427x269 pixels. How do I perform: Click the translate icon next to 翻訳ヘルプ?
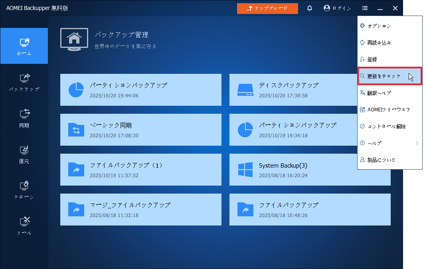tap(362, 93)
